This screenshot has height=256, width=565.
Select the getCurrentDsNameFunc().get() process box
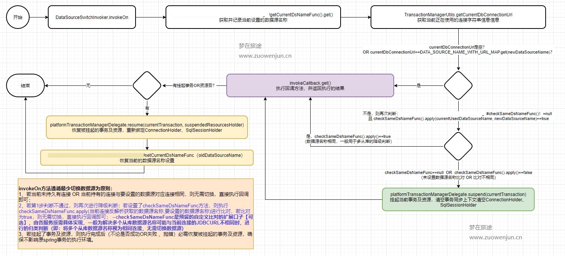(253, 17)
